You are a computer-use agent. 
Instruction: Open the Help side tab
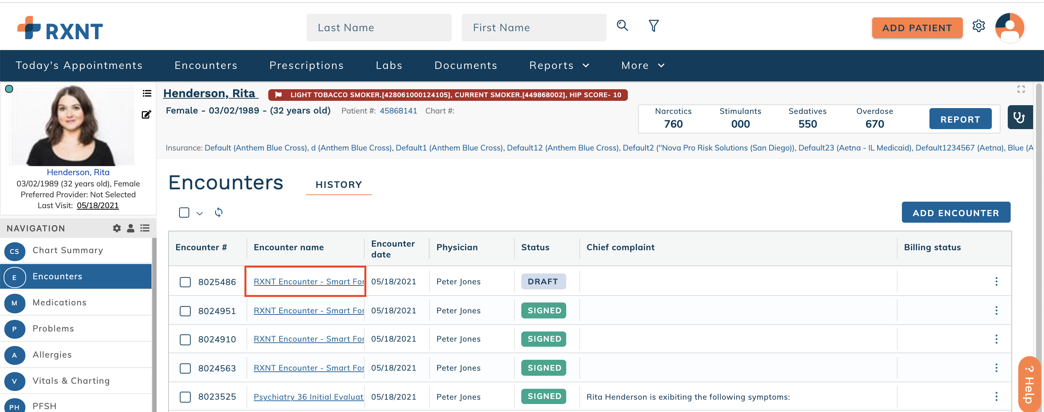point(1029,384)
